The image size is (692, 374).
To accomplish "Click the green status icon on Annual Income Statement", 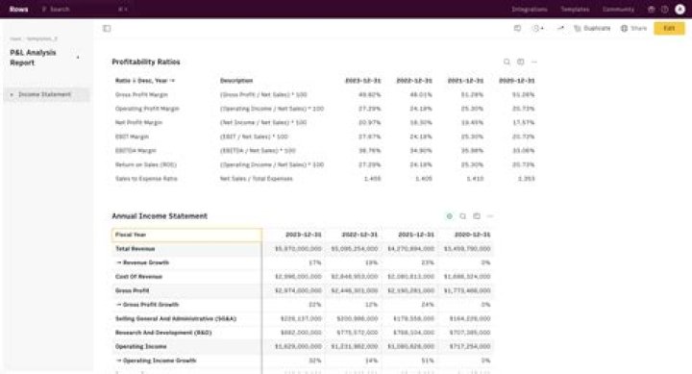I will [x=449, y=216].
